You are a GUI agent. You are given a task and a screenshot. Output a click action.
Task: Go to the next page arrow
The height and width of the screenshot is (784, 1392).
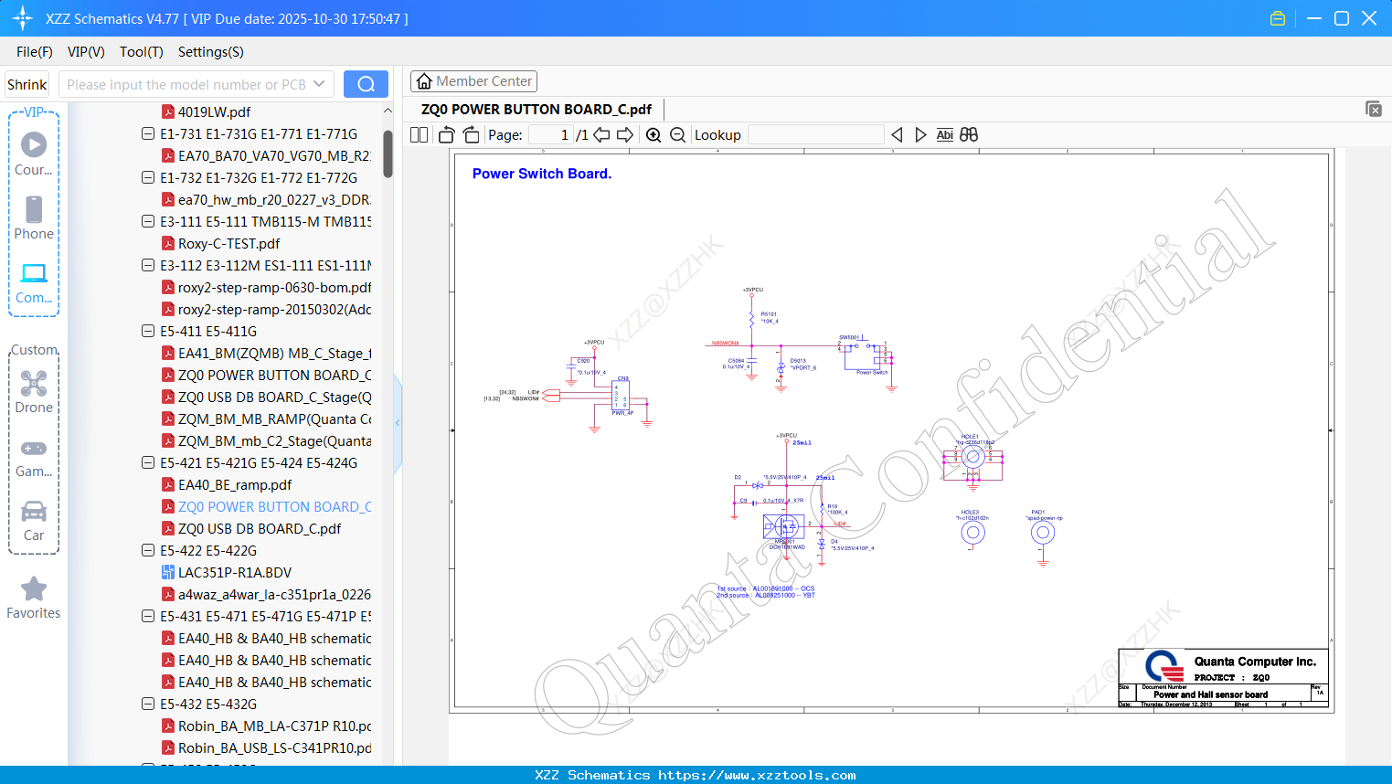(625, 134)
